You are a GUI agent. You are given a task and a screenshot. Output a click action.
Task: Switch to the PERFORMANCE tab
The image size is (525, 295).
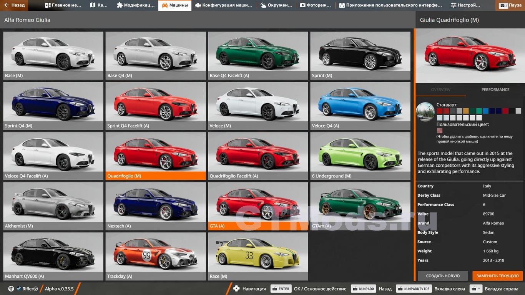click(495, 89)
